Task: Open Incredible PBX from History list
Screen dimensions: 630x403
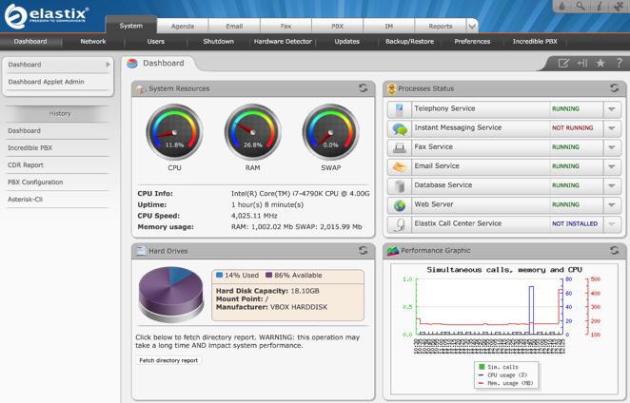Action: pos(30,148)
